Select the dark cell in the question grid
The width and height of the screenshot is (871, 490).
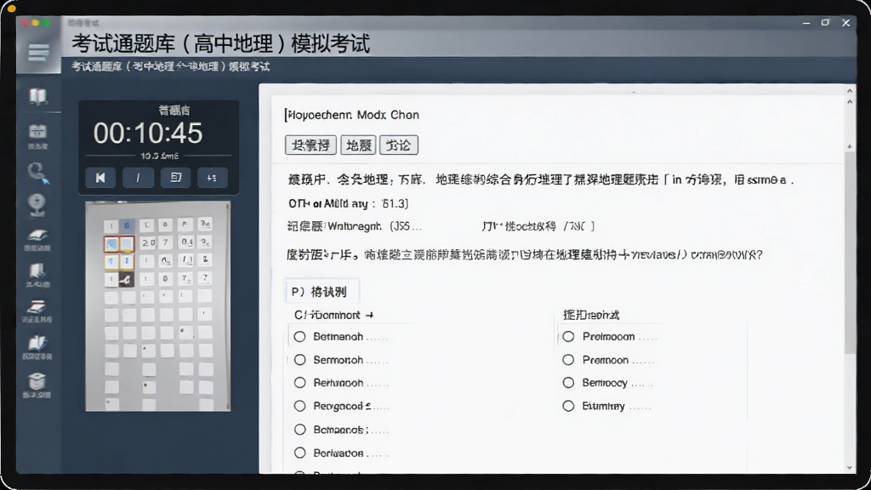click(x=127, y=279)
